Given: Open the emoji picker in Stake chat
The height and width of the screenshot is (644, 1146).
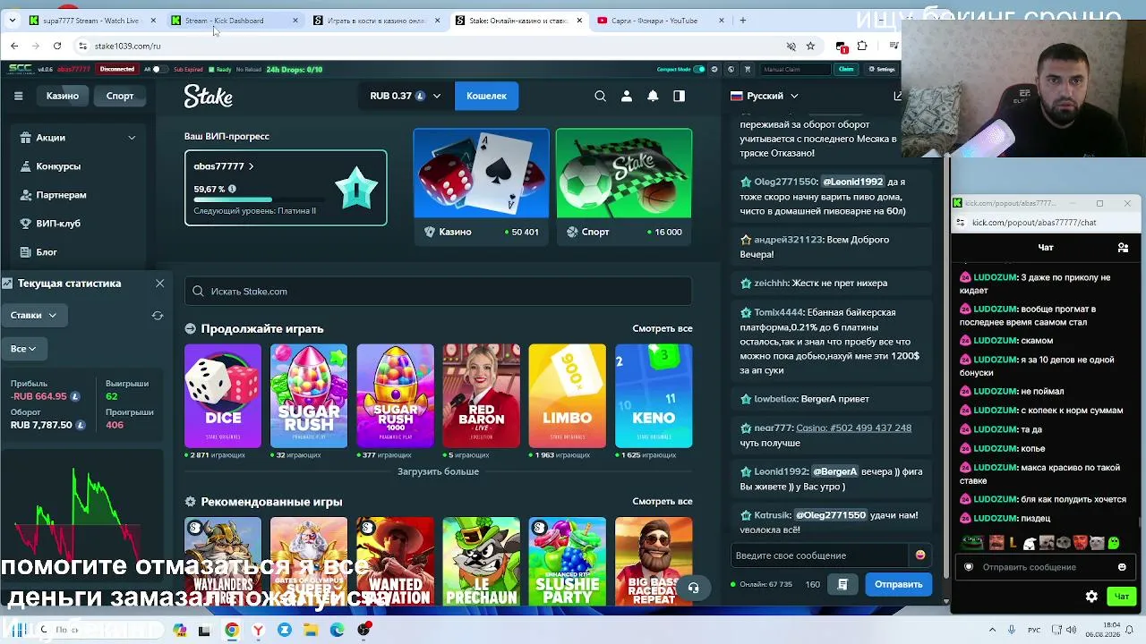Looking at the screenshot, I should (x=919, y=555).
